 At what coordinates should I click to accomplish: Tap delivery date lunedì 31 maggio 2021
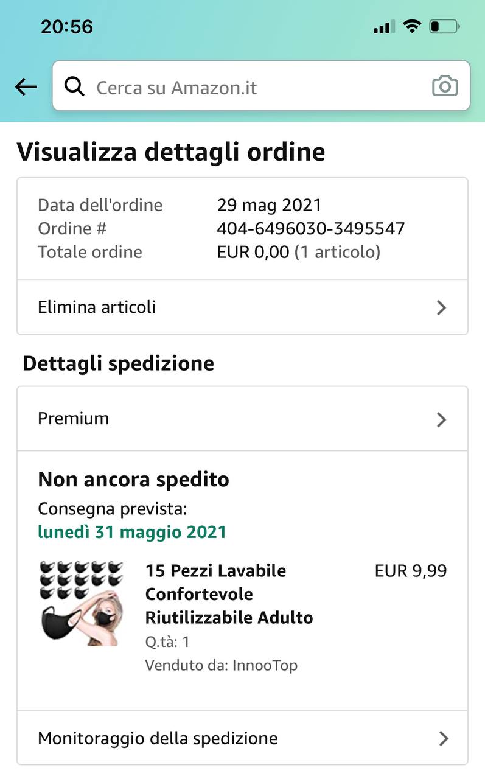point(132,532)
